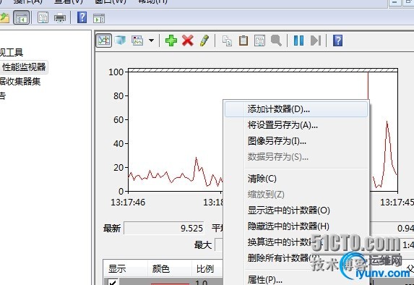This screenshot has height=285, width=414.
Task: Click the View Log Data cube icon
Action: tap(120, 41)
